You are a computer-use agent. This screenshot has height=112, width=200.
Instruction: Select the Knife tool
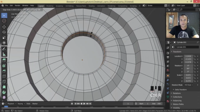tap(4, 82)
